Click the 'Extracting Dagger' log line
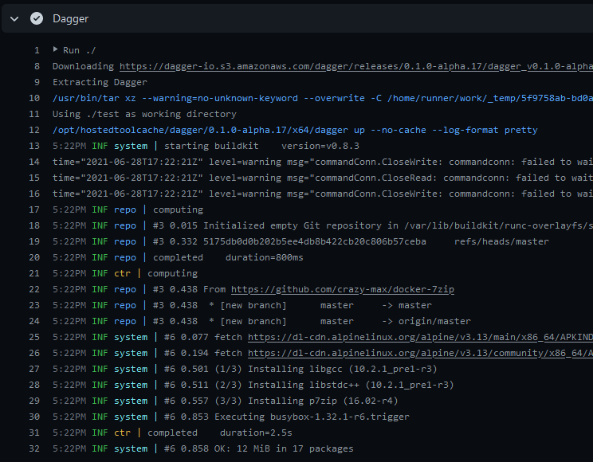 pos(100,82)
